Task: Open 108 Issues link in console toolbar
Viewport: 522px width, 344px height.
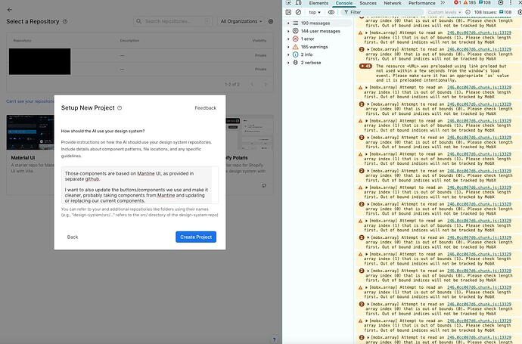Action: (x=492, y=12)
